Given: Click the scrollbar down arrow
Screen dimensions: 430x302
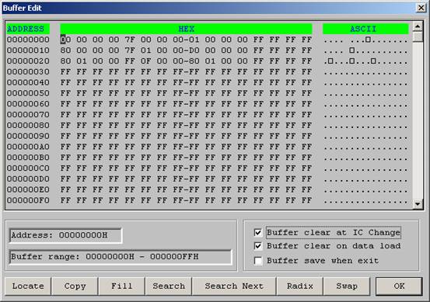Looking at the screenshot, I should tap(418, 204).
